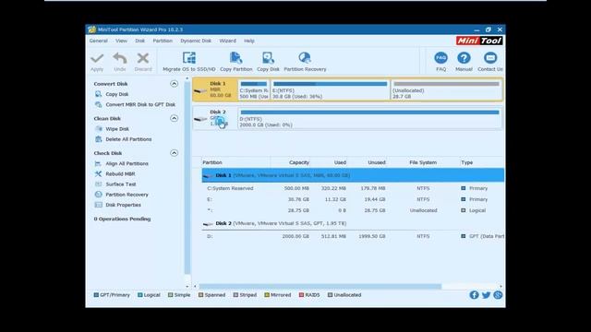Select the unallocated 28.75 GB list row
591x332 pixels.
353,210
